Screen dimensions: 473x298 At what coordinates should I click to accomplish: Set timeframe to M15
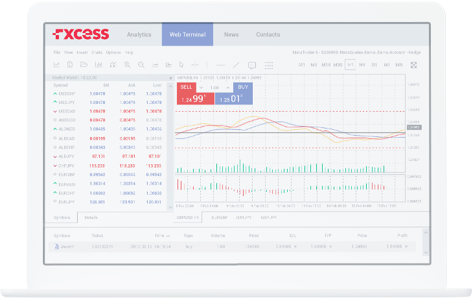click(326, 65)
